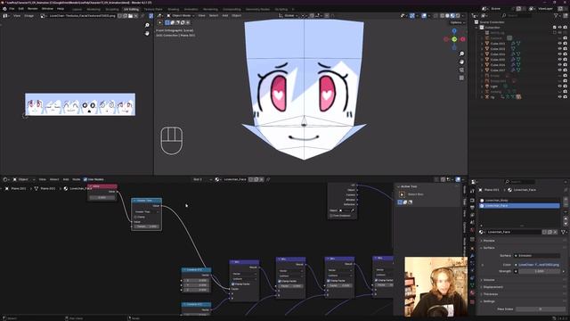Switch to the UV Editing workspace tab
The height and width of the screenshot is (321, 570).
coord(131,9)
